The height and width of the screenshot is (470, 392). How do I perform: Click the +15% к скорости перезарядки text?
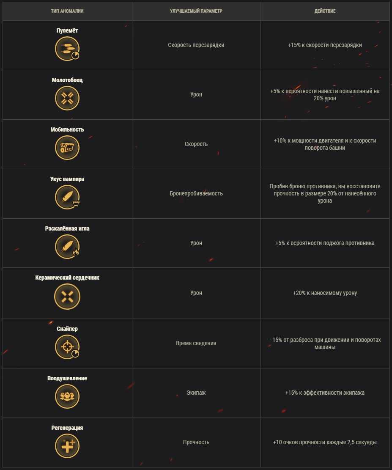(x=325, y=45)
